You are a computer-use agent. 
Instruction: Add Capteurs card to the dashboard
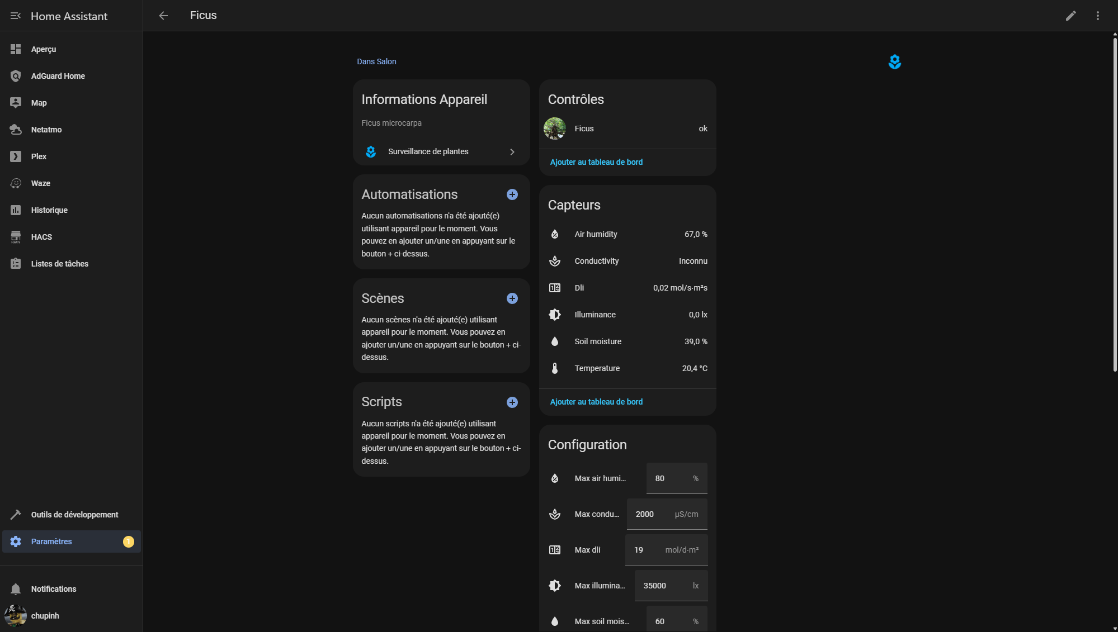tap(596, 402)
